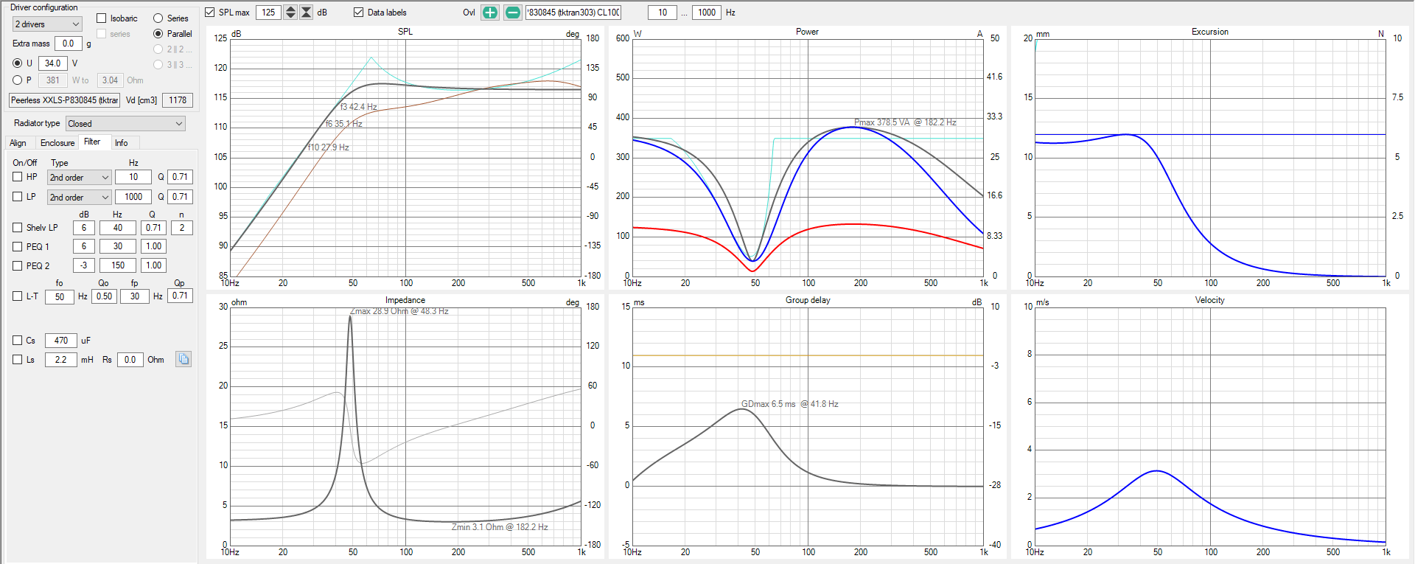Viewport: 1415px width, 564px height.
Task: Decrease SPL max with down arrow
Action: (290, 16)
